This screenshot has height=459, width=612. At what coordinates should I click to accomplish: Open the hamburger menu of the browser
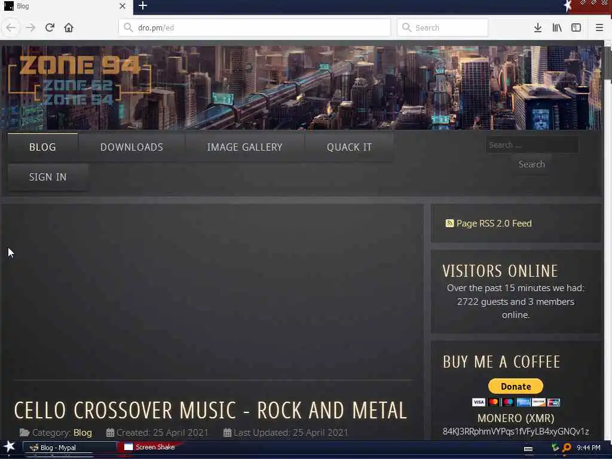[599, 27]
